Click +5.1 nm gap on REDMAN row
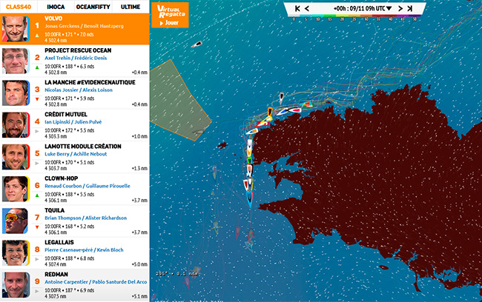The image size is (482, 302). (139, 296)
